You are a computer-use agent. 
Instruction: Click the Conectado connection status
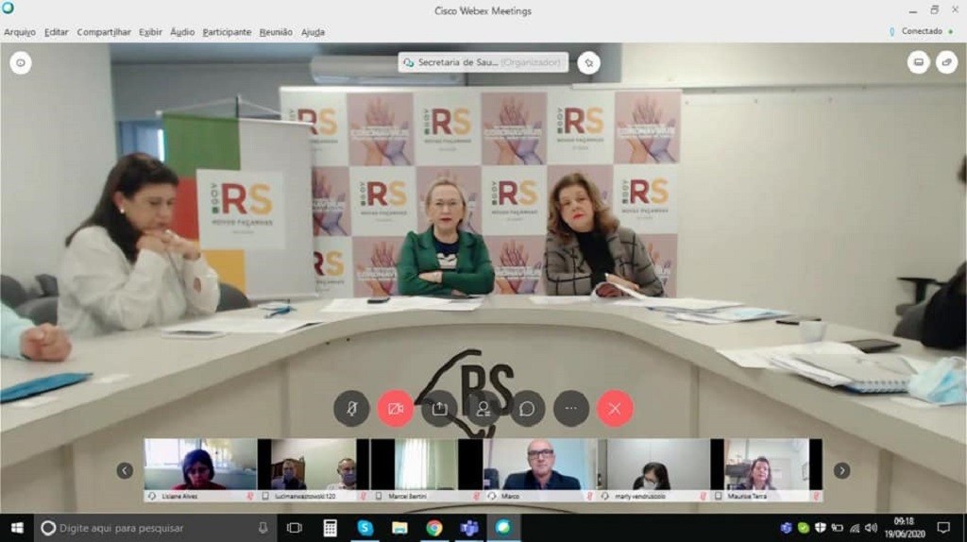pyautogui.click(x=921, y=31)
